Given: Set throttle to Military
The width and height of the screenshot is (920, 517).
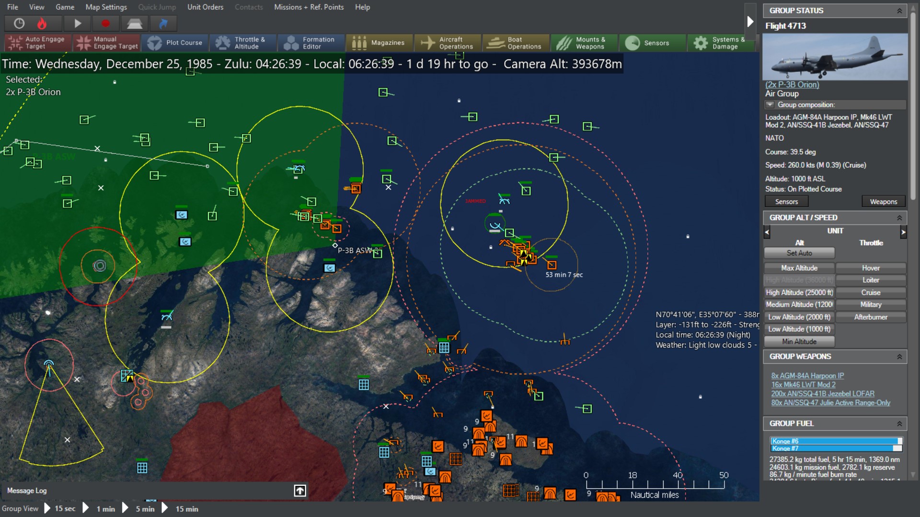Looking at the screenshot, I should click(871, 304).
